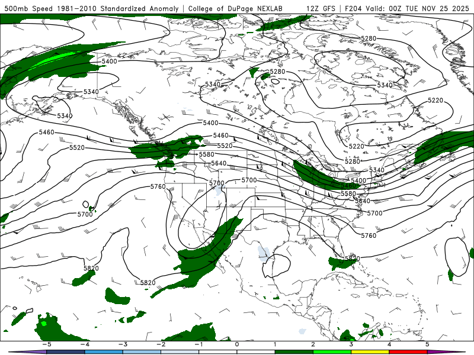Click the 5820 contour label near Florida
Screen dimensions: 474x355
[352, 259]
